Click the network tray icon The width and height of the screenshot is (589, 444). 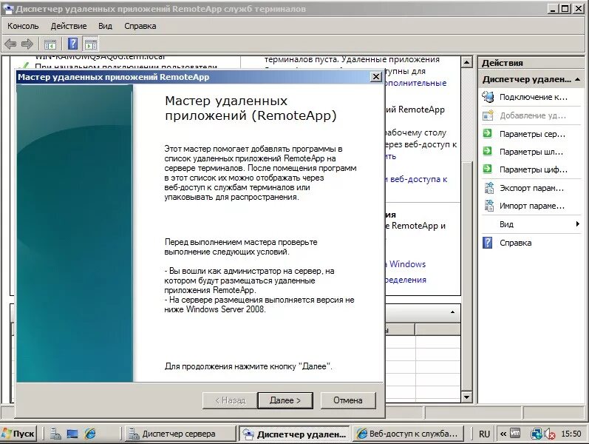pyautogui.click(x=536, y=434)
